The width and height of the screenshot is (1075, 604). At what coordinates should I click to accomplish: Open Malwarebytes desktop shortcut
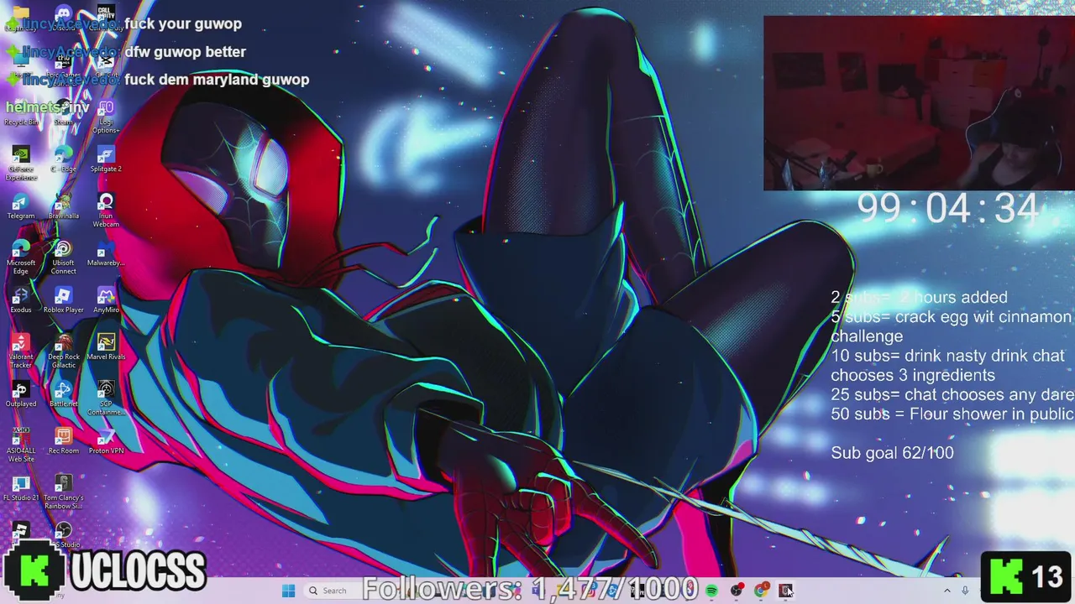tap(106, 253)
